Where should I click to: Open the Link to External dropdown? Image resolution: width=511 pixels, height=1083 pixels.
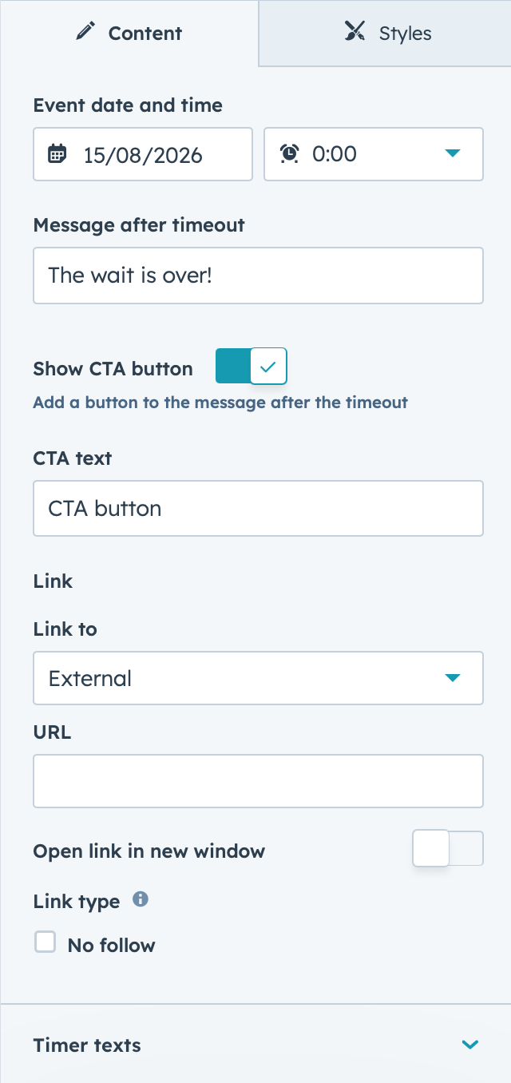pyautogui.click(x=258, y=678)
